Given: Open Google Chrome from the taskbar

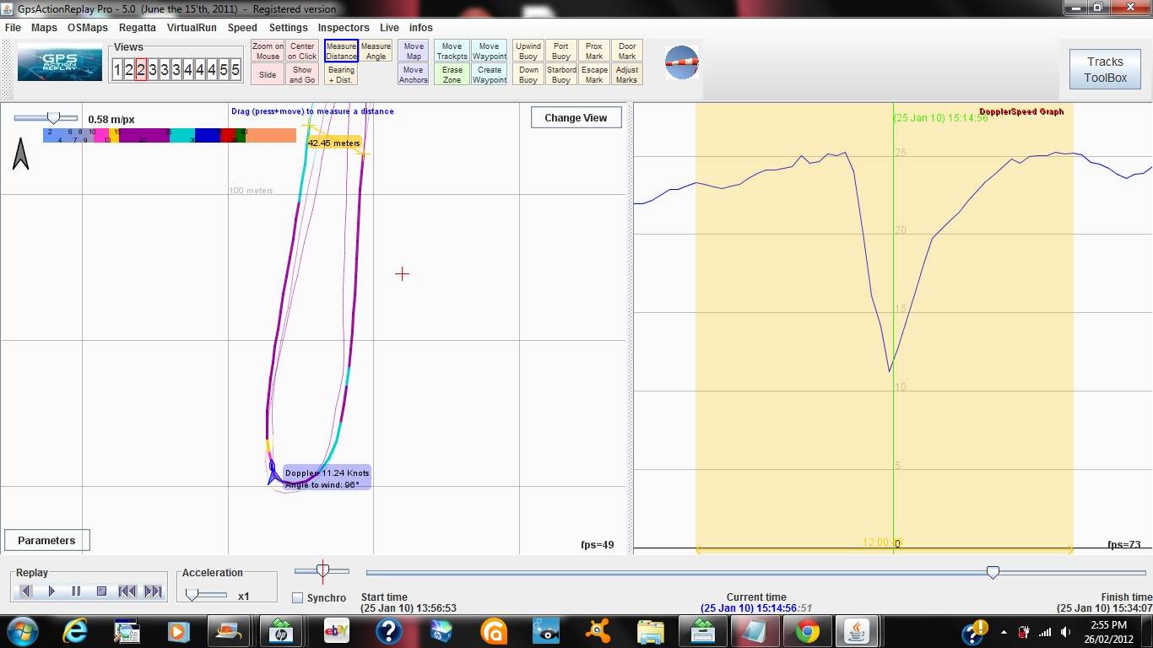Looking at the screenshot, I should coord(808,631).
